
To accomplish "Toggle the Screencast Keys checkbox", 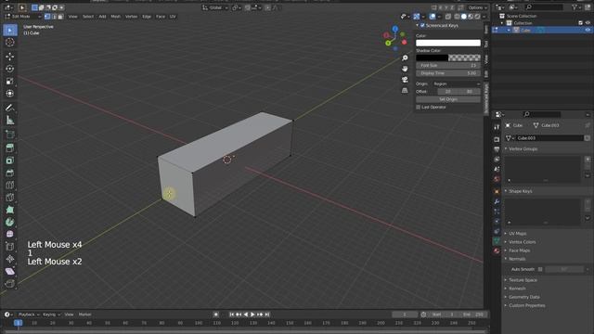I will pyautogui.click(x=422, y=25).
